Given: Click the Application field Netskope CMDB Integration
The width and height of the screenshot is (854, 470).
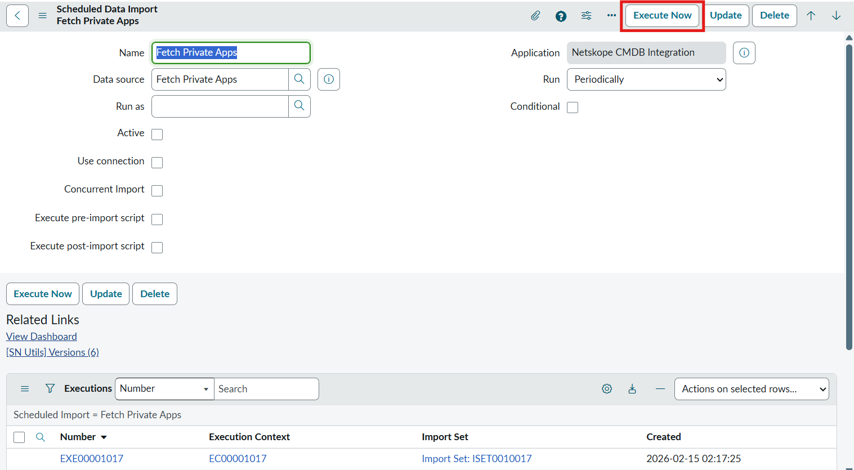Looking at the screenshot, I should (x=646, y=53).
